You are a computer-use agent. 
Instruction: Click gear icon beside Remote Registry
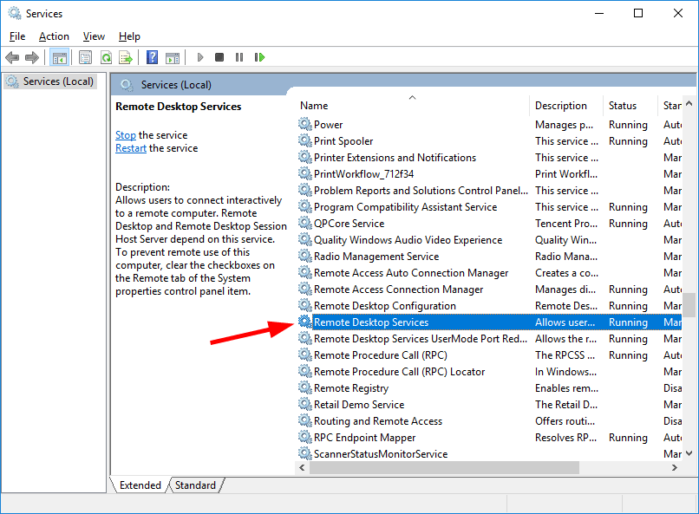pyautogui.click(x=305, y=388)
